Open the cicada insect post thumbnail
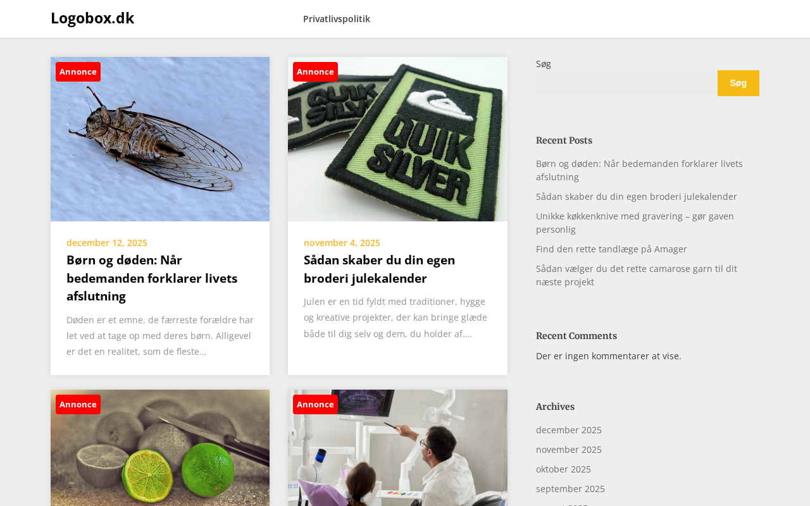The height and width of the screenshot is (506, 810). (x=160, y=139)
